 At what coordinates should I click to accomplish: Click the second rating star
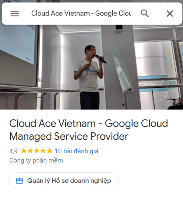click(30, 151)
